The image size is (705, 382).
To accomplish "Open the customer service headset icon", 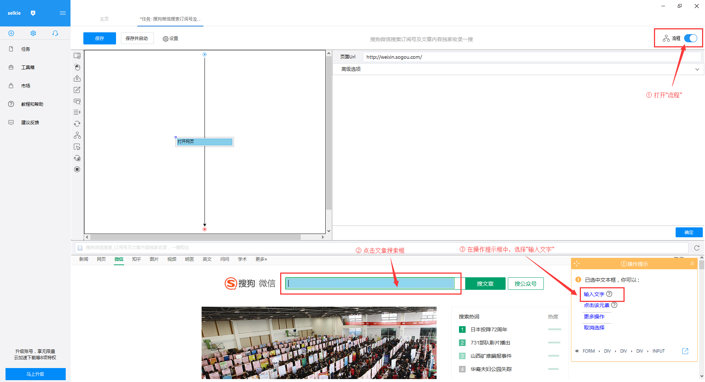I will click(x=55, y=33).
